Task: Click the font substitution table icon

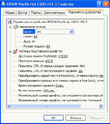Action: point(15,51)
